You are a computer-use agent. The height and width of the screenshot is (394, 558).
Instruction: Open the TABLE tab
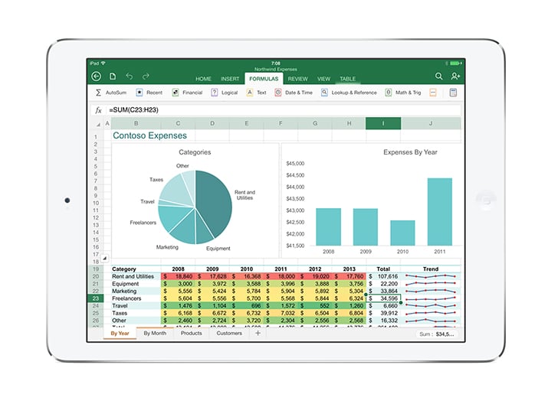[347, 79]
